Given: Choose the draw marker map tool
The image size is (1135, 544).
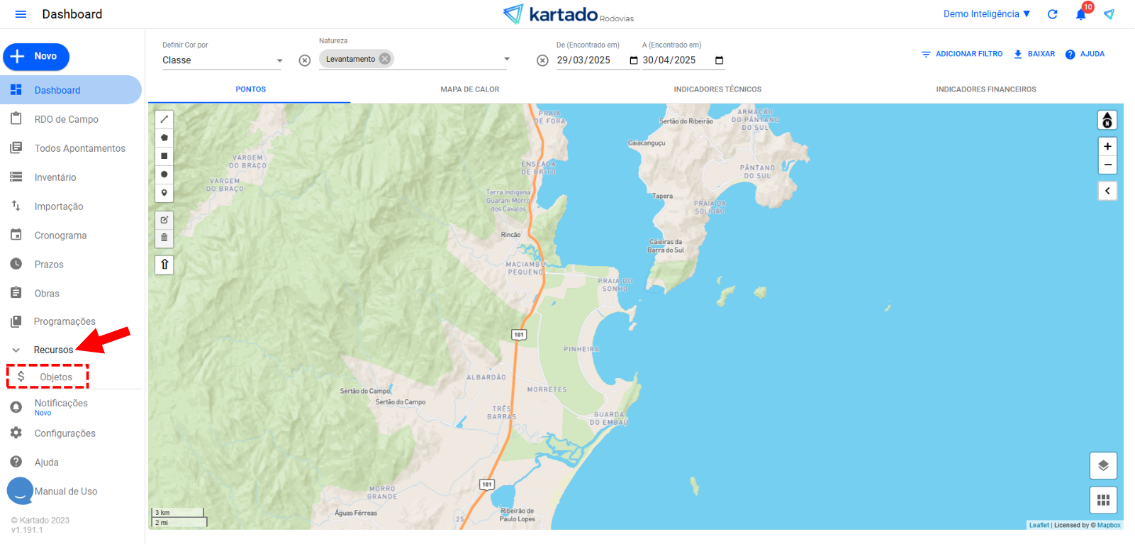Looking at the screenshot, I should (164, 193).
